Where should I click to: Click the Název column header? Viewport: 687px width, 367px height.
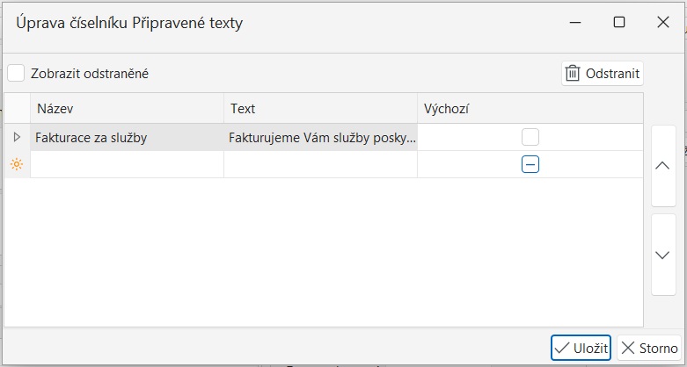click(127, 108)
